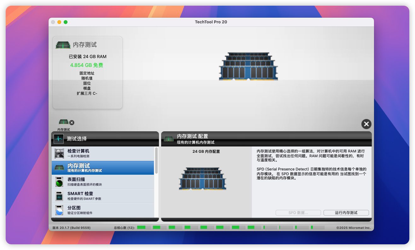This screenshot has height=250, width=415.
Task: Close the panel with large round X button
Action: tap(366, 124)
